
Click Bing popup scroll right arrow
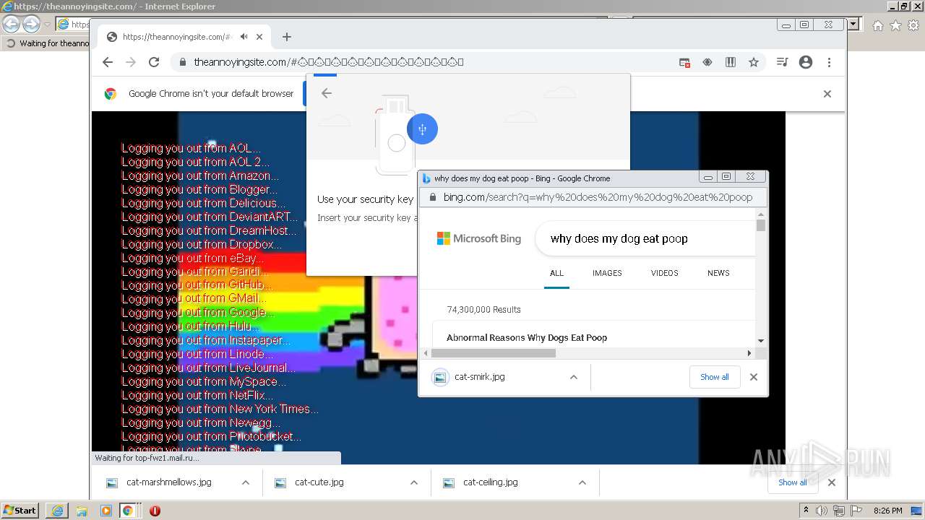coord(749,353)
